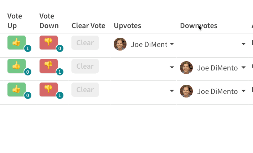Viewport: 253px width, 153px height.
Task: Click Clear button in first row
Action: 85,43
